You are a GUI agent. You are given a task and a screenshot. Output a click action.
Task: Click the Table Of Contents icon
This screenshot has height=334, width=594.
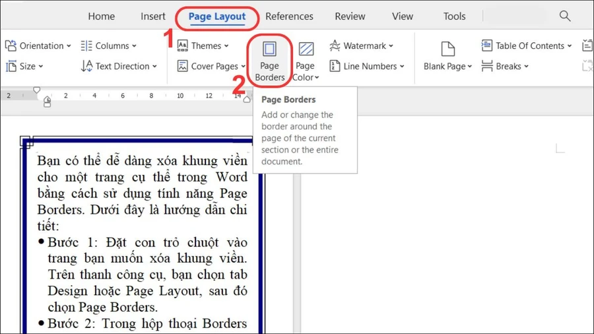[x=487, y=46]
